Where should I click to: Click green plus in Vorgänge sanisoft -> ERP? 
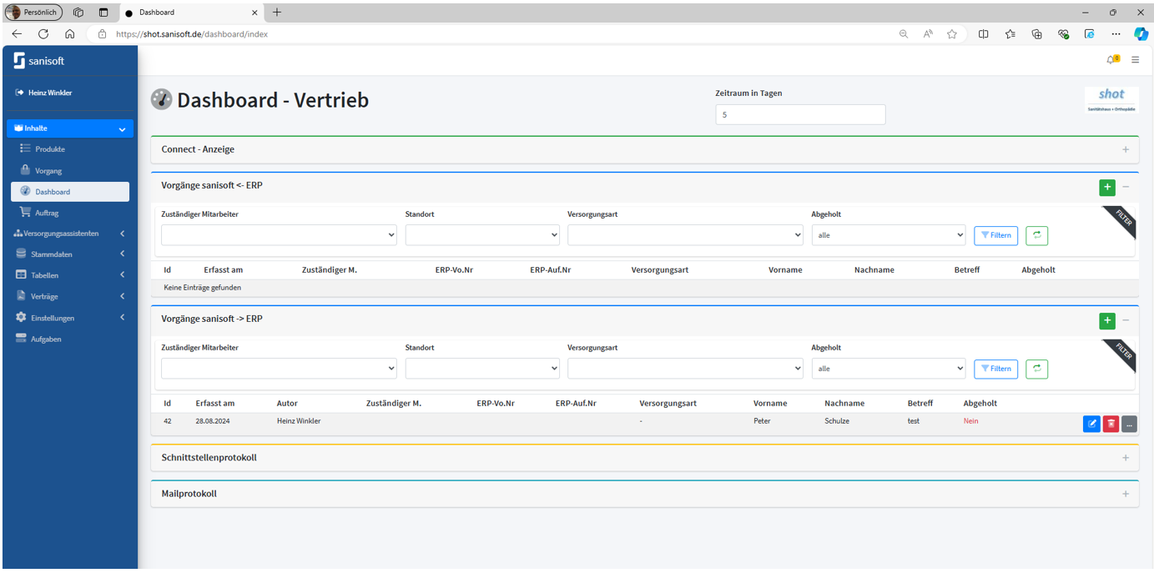click(x=1106, y=321)
